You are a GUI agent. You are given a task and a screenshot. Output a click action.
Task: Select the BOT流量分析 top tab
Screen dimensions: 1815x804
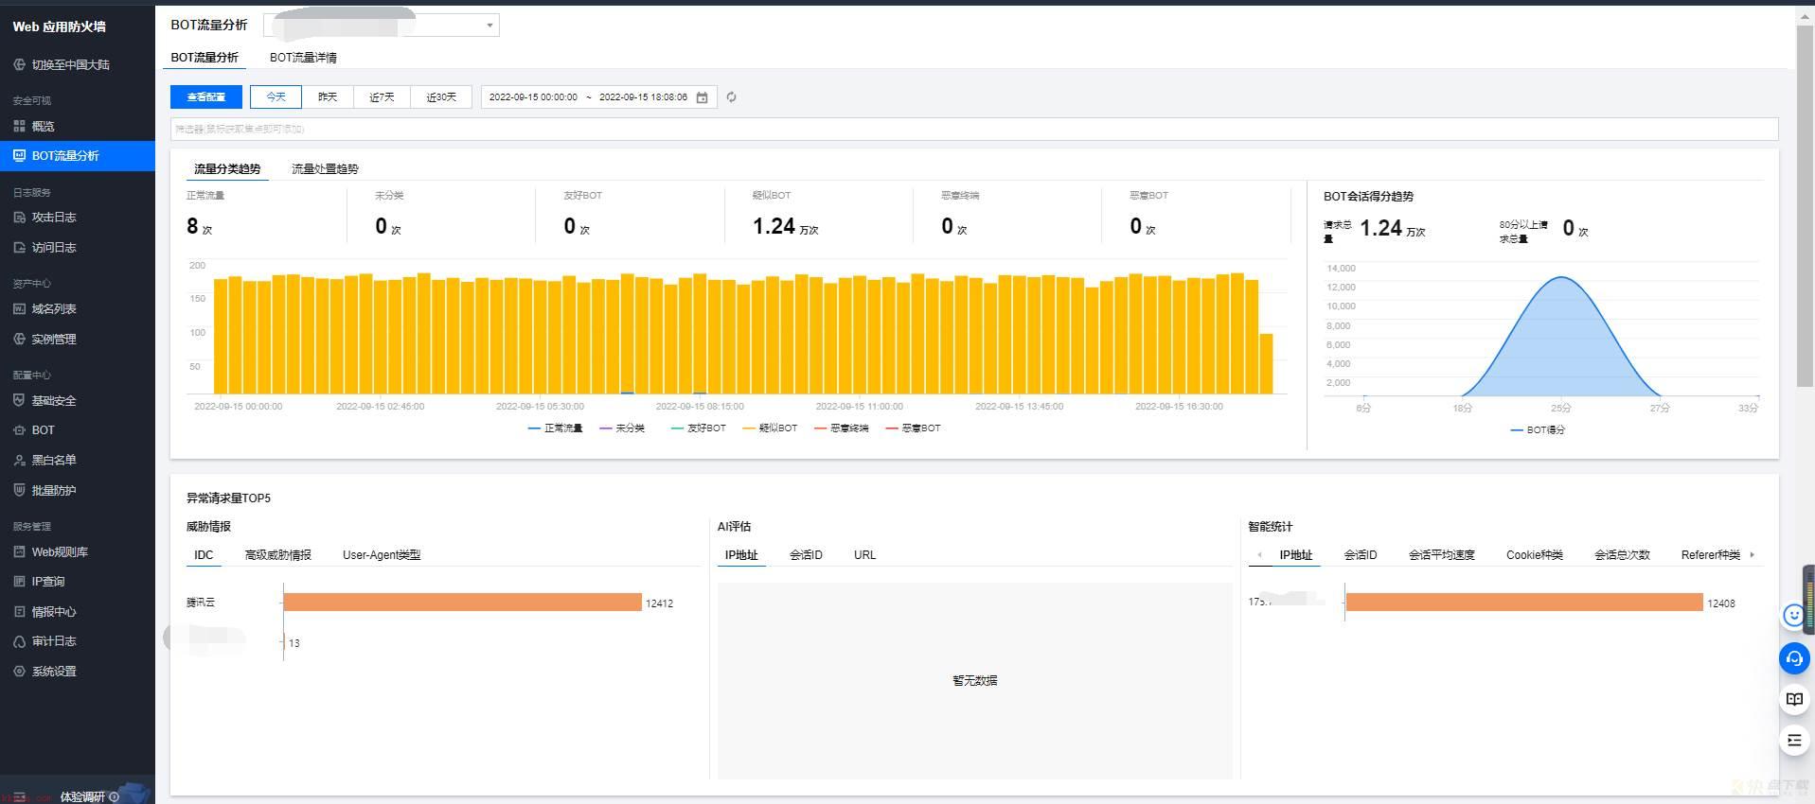[205, 58]
